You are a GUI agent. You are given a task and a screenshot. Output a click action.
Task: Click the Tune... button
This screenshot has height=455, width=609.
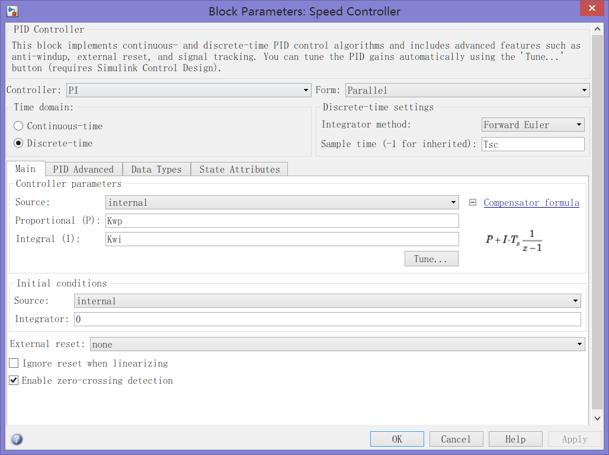(431, 259)
